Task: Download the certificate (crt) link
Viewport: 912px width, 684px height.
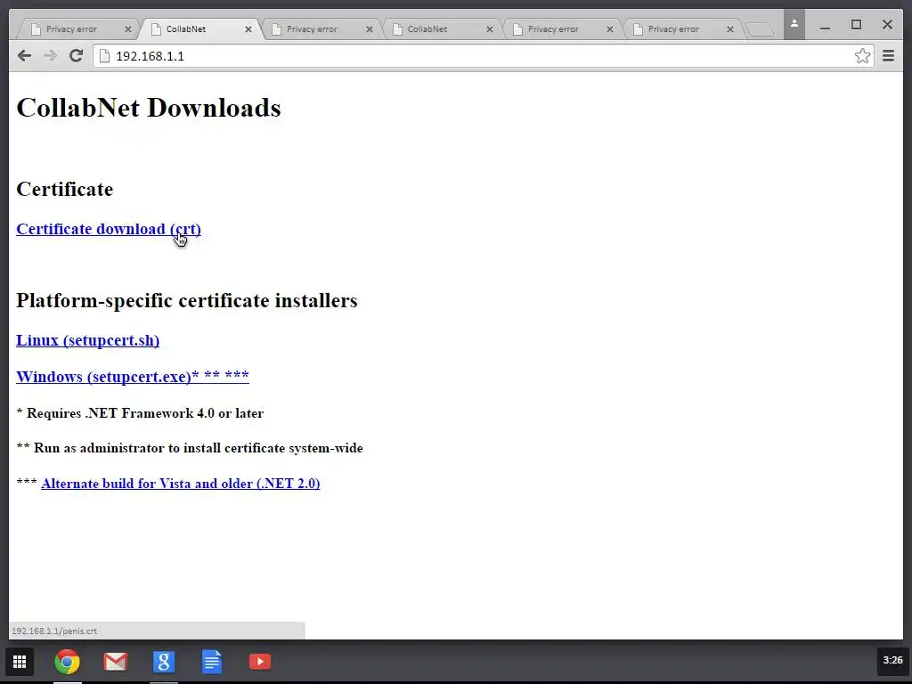Action: [x=109, y=229]
